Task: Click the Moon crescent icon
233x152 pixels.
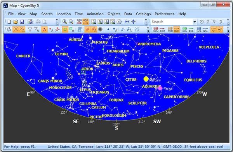Action: pos(221,22)
